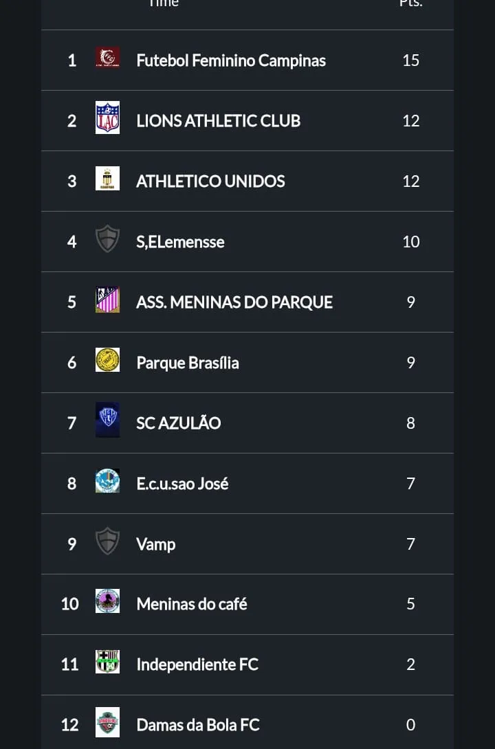
Task: Click the Ass. Meninas do Parque striped crest
Action: point(107,302)
